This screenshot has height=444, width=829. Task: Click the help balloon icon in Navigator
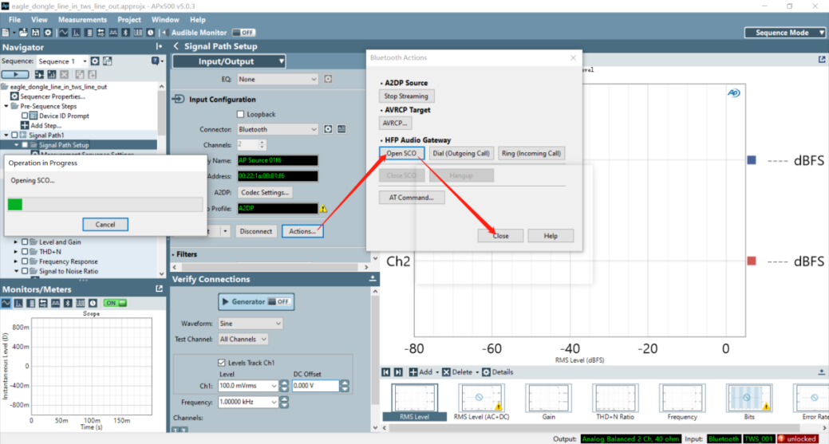click(x=156, y=61)
